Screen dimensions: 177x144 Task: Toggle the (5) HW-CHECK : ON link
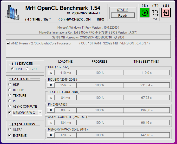click(x=75, y=19)
